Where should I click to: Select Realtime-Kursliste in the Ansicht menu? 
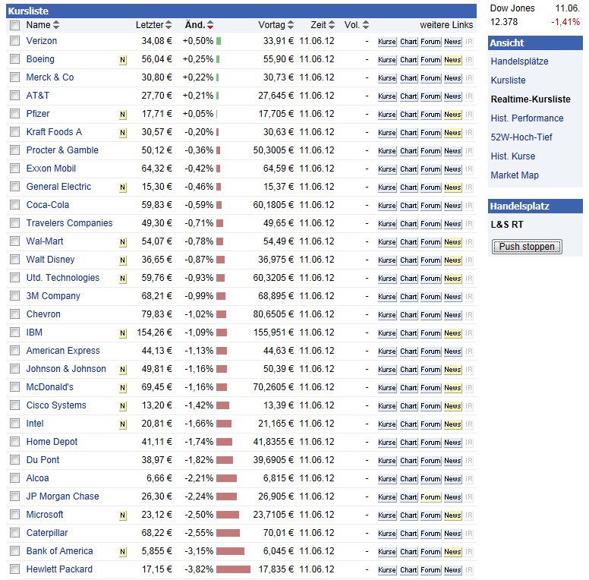click(531, 99)
